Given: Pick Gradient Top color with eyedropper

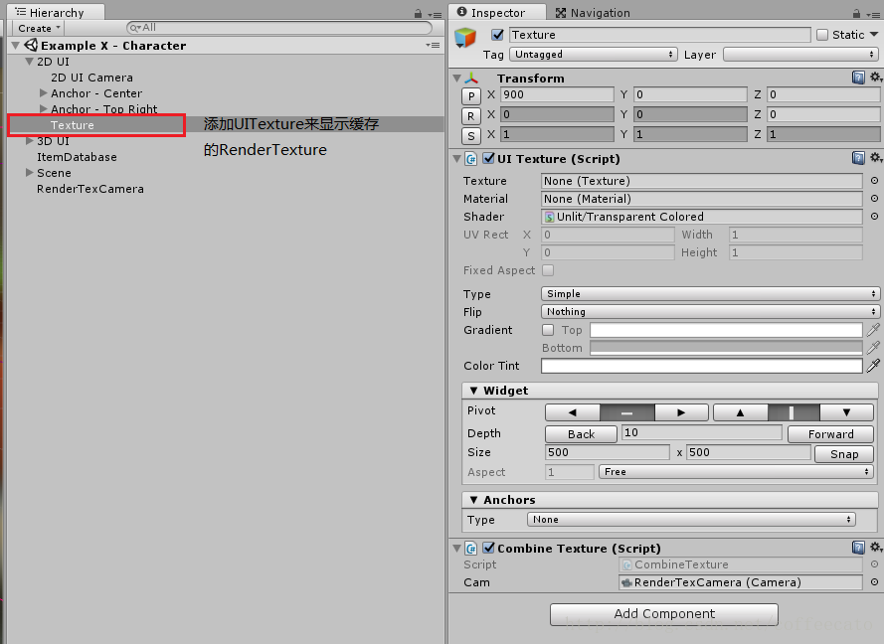Looking at the screenshot, I should (x=873, y=330).
